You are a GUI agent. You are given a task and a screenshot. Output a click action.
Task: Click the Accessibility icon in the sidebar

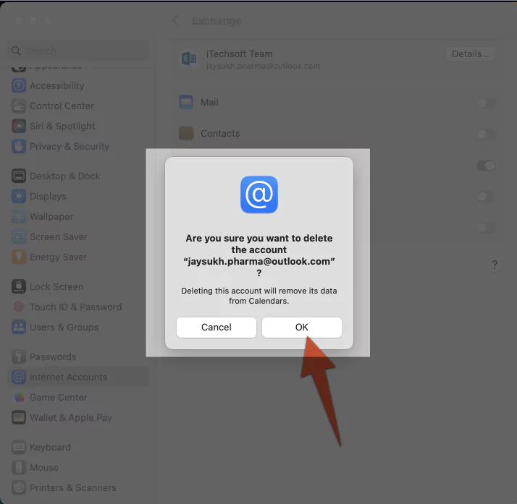(x=19, y=85)
